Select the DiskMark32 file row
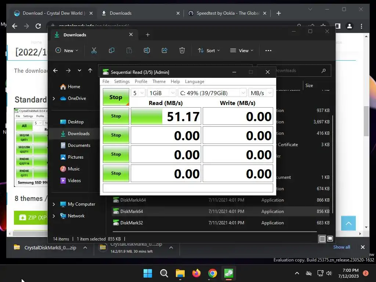 tap(221, 223)
